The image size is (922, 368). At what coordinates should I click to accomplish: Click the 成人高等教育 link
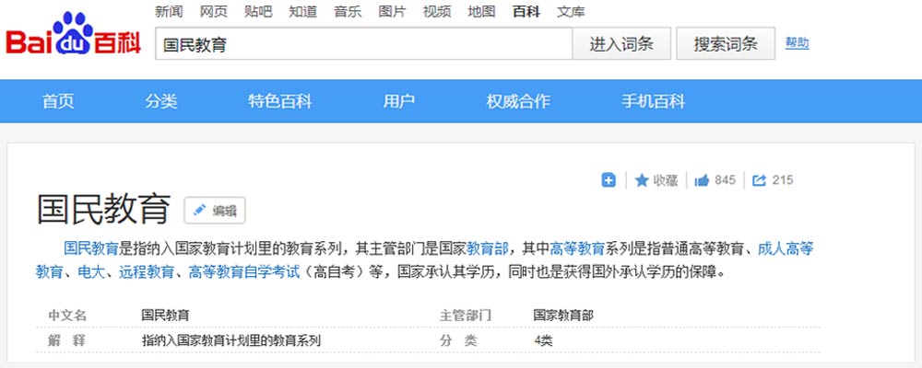786,248
